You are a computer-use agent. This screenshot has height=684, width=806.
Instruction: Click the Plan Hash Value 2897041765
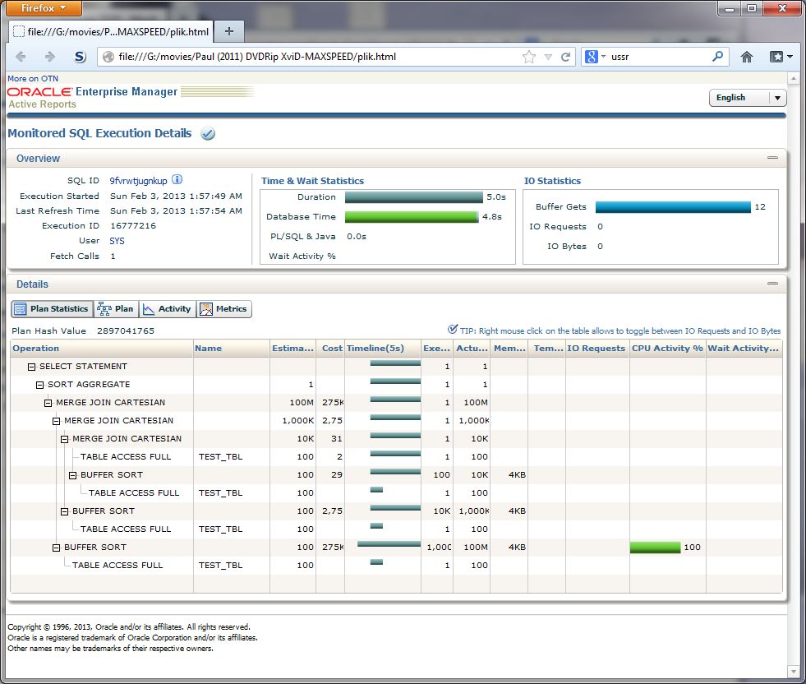pos(126,330)
